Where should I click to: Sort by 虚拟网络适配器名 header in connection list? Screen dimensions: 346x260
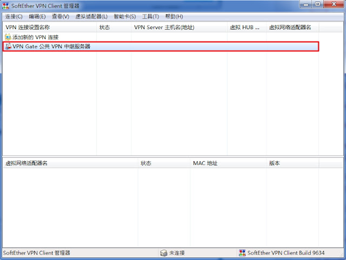pos(292,28)
